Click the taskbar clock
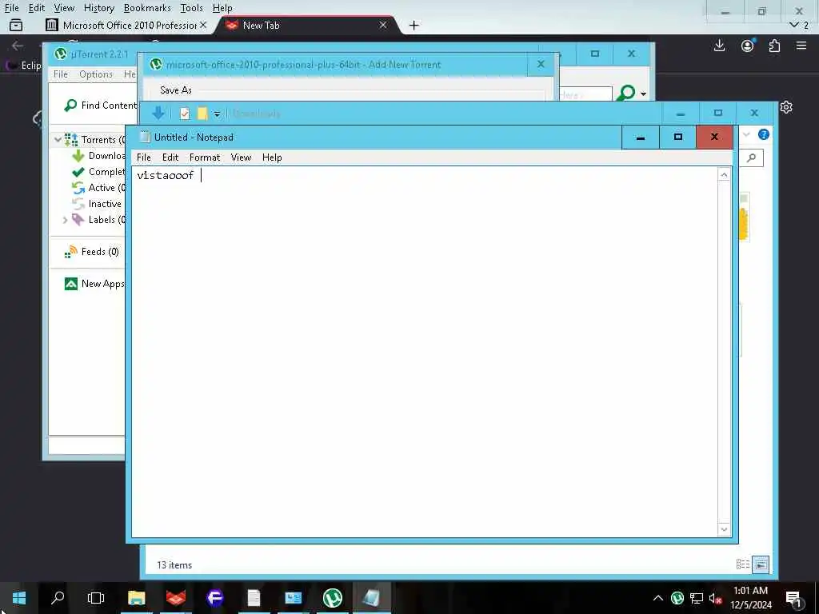Viewport: 819px width, 614px height. [x=750, y=598]
